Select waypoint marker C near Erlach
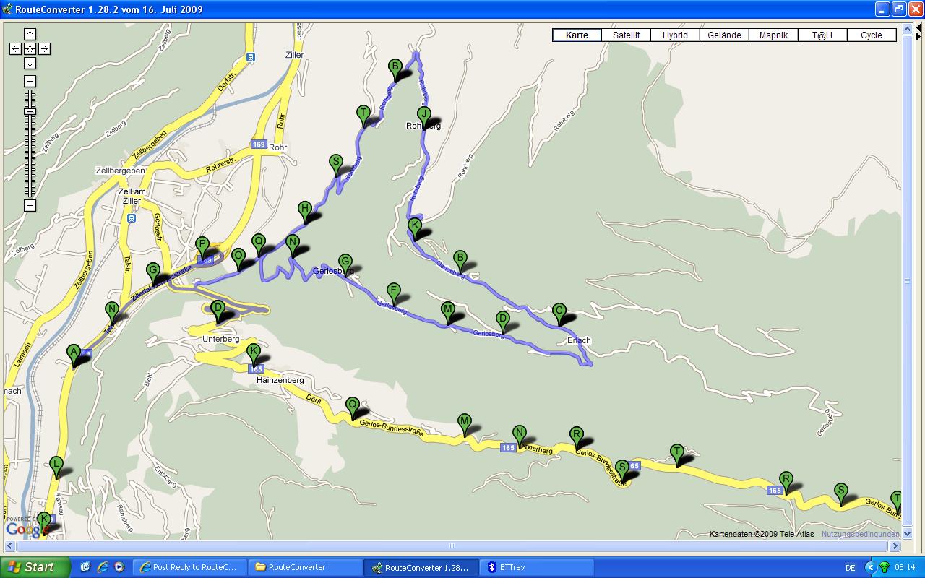Viewport: 925px width, 578px height. (x=559, y=311)
